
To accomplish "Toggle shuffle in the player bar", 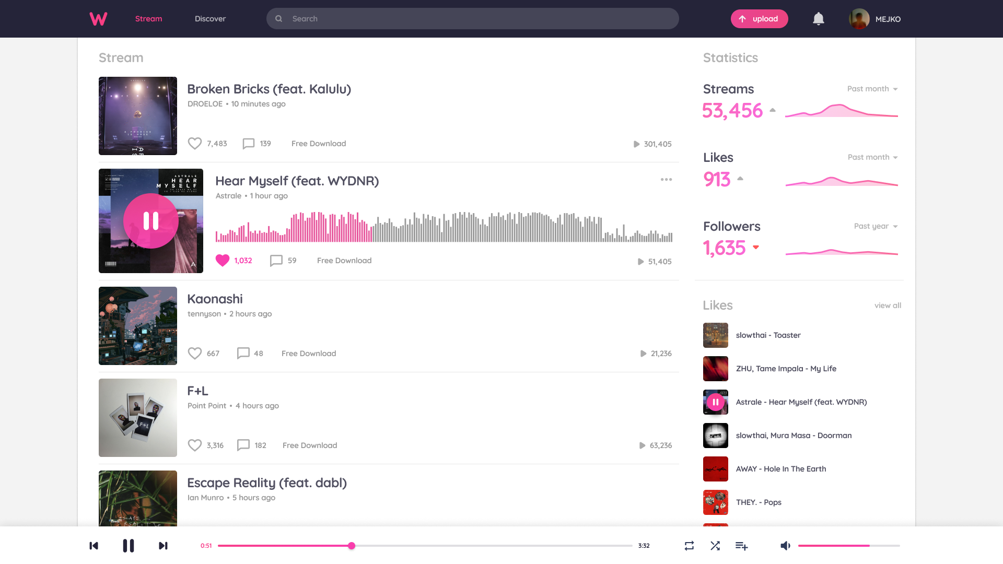I will coord(715,546).
